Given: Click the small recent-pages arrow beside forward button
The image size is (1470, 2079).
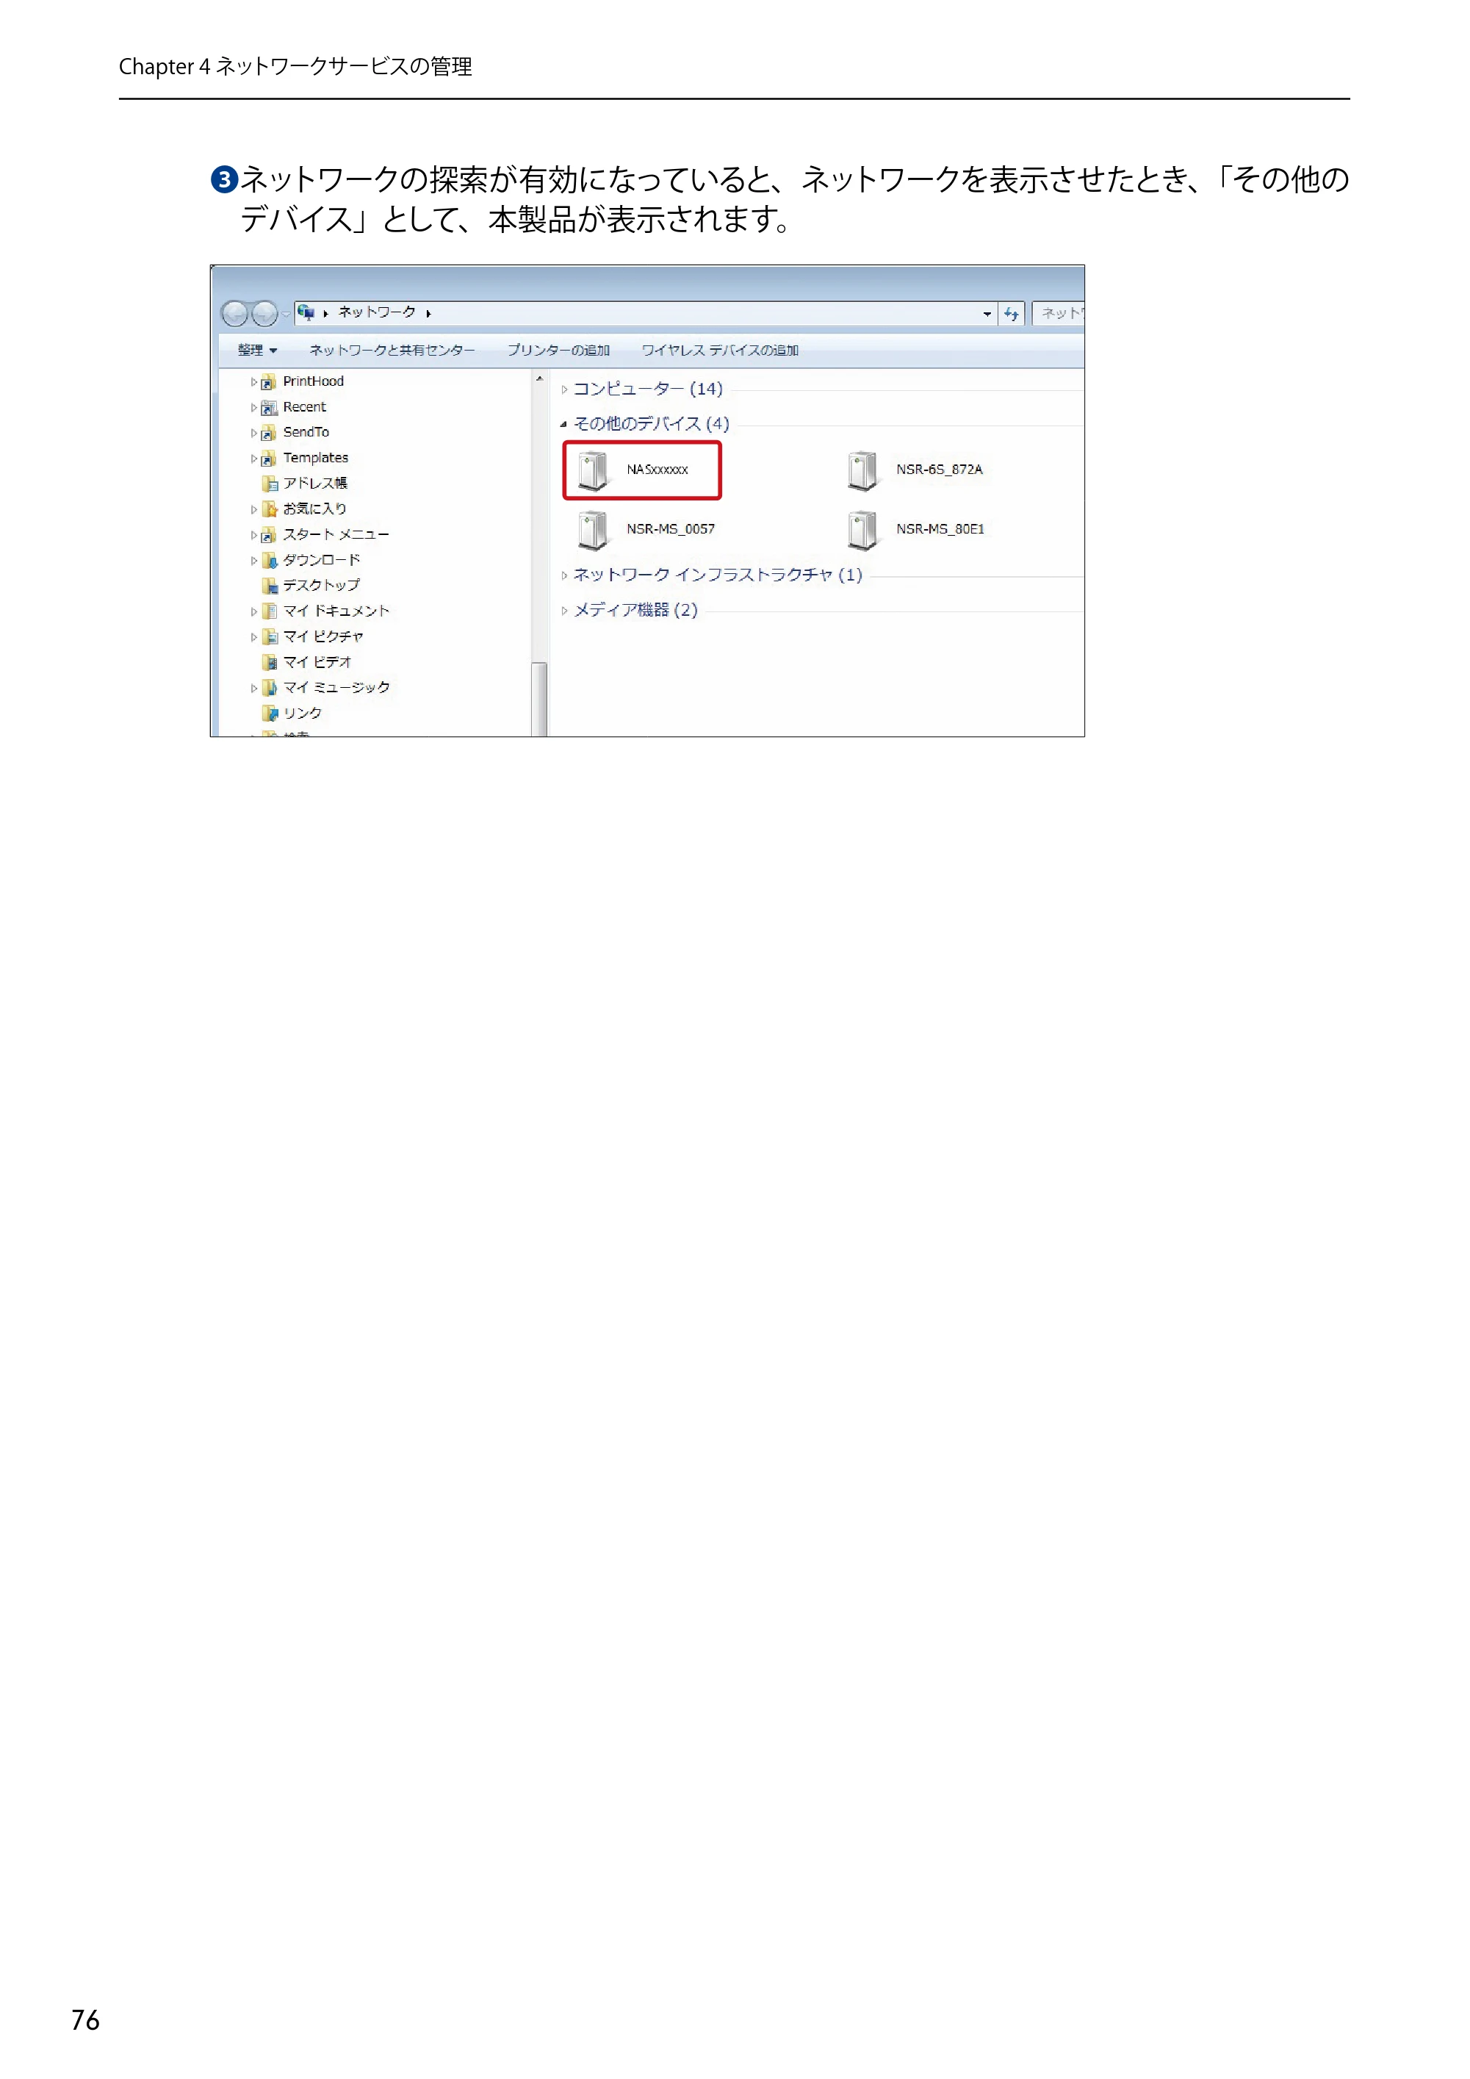Looking at the screenshot, I should tap(286, 315).
